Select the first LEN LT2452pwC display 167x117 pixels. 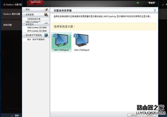[x=61, y=42]
